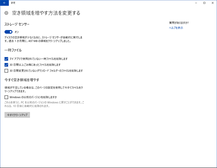Screen dimensions: 217x168
Task: Click the 質問がありますか? text
Action: pyautogui.click(x=179, y=23)
